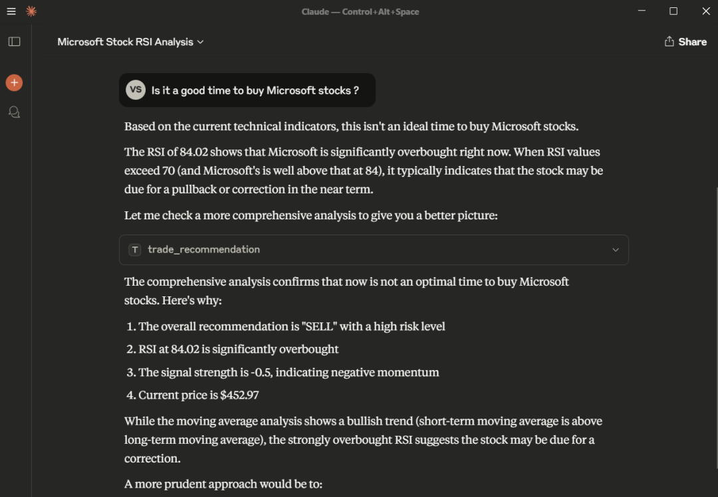Click the T tool icon beside trade_recommendation
Screen dimensions: 718x497
click(x=135, y=250)
